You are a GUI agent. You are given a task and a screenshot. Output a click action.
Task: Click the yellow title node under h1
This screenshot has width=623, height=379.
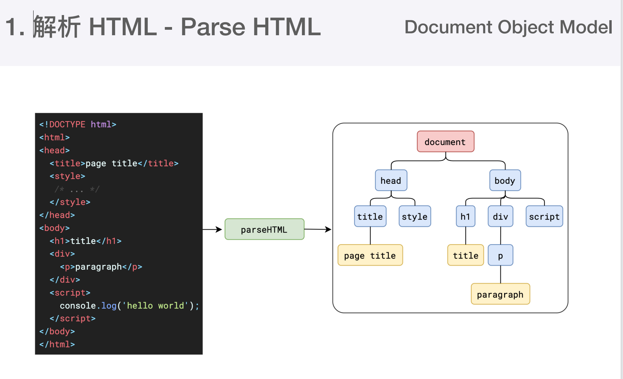coord(465,255)
